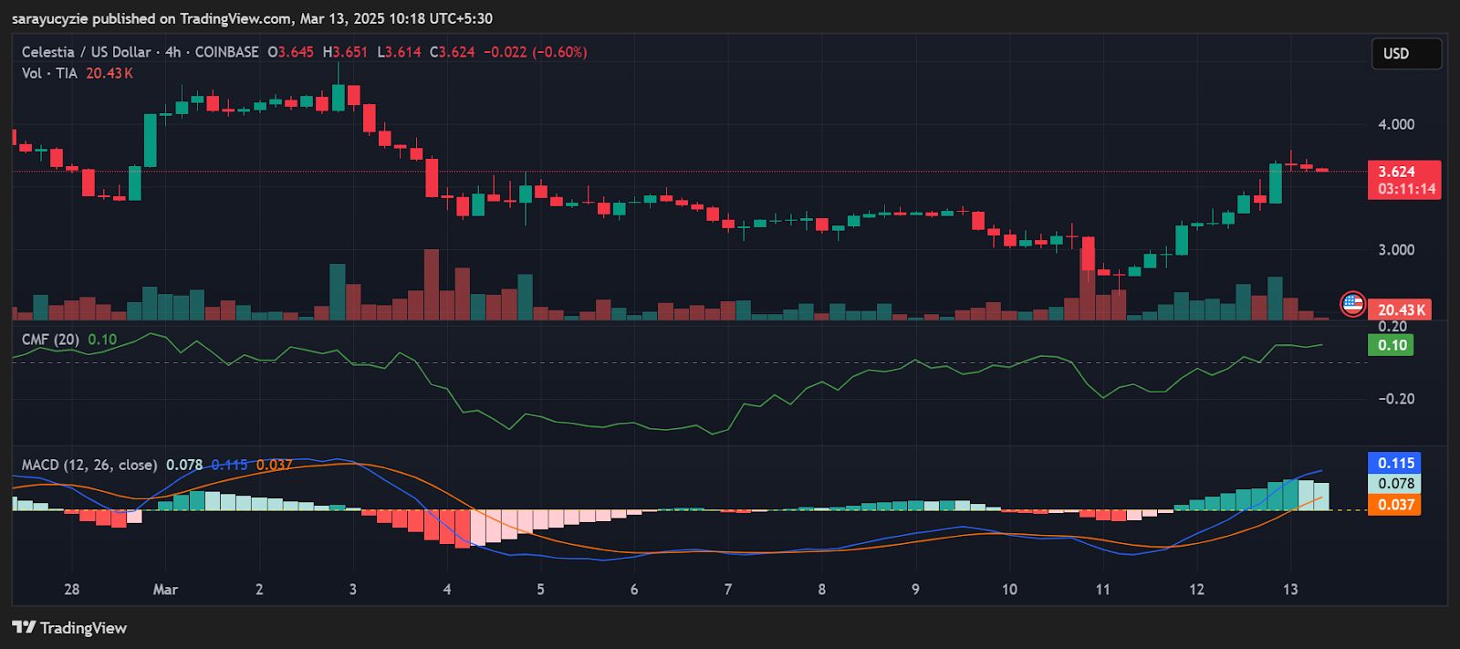Click the volume value 20.43K in legend
The height and width of the screenshot is (649, 1460).
tap(109, 73)
